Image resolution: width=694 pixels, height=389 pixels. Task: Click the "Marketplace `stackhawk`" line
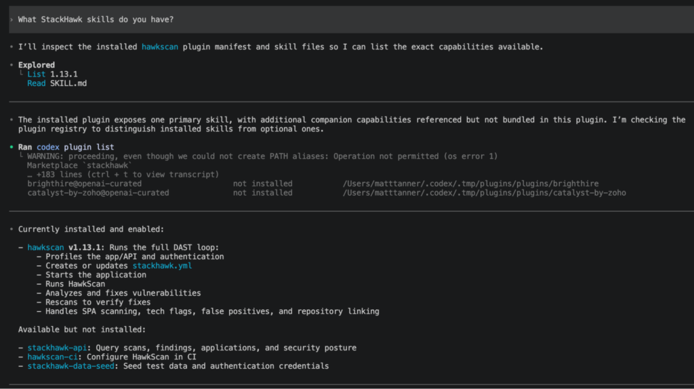(79, 166)
